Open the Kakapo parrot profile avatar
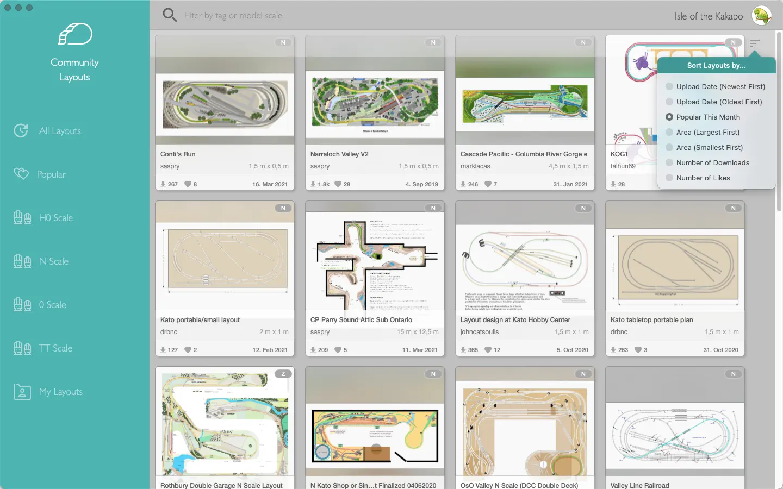This screenshot has height=489, width=783. [x=762, y=16]
